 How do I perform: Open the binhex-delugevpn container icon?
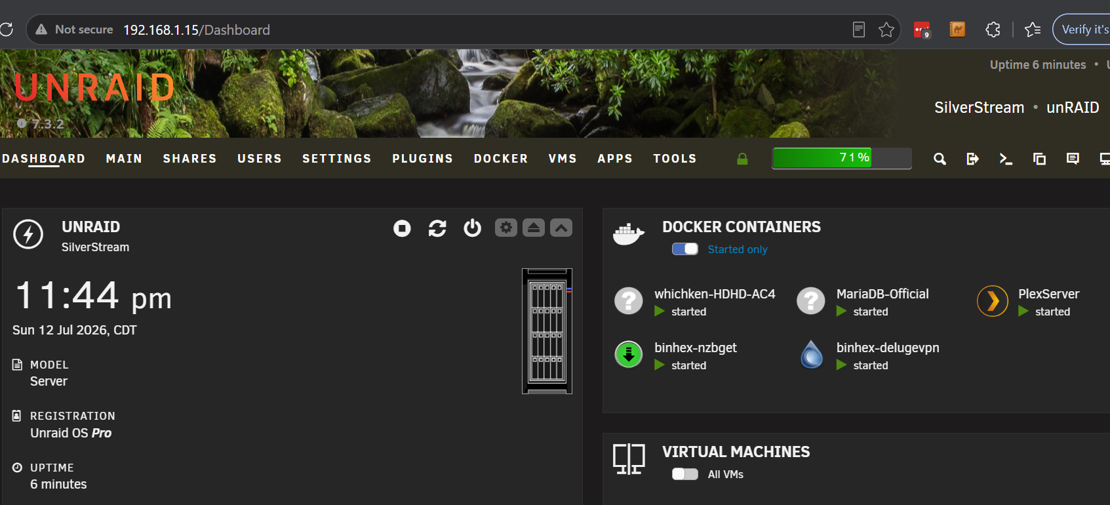click(812, 355)
